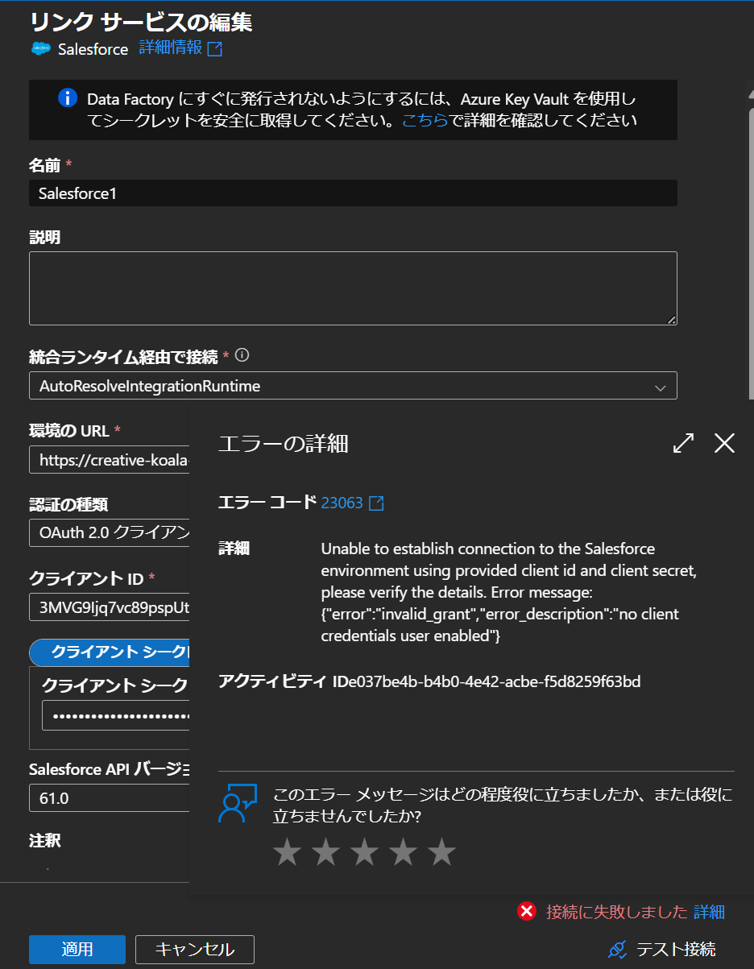754x969 pixels.
Task: Click the Salesforce cloud logo icon
Action: point(41,49)
